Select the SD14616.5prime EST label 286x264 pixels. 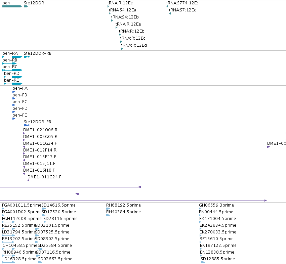coord(58,205)
